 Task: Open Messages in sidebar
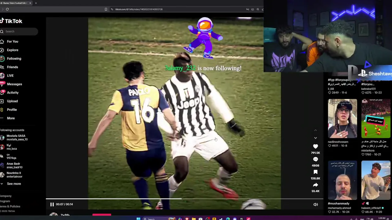click(11, 84)
